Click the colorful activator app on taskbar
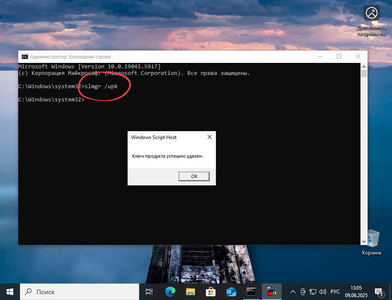Viewport: 392px width, 300px height. coord(271,292)
